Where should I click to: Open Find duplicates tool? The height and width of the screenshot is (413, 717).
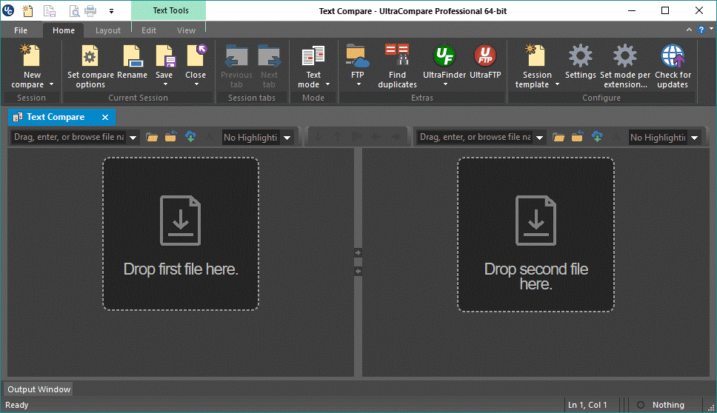[397, 67]
